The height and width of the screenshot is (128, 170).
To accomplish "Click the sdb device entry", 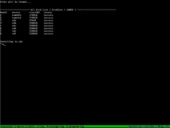I will (x=14, y=23).
